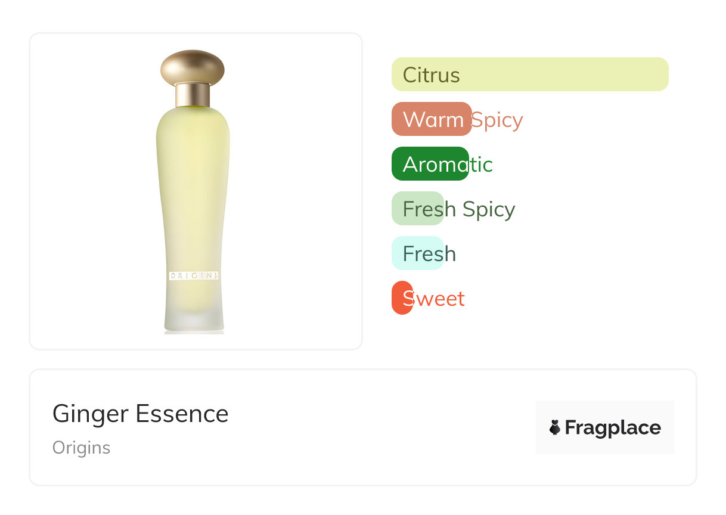
Task: Select the orange Sweet accord bar
Action: click(402, 298)
